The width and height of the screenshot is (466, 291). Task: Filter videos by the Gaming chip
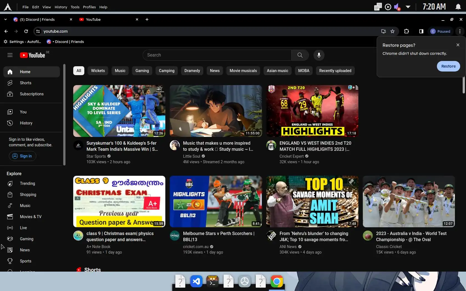coord(142,71)
